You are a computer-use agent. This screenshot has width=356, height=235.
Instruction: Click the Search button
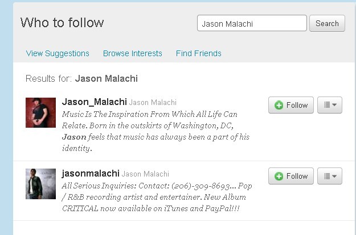point(327,23)
